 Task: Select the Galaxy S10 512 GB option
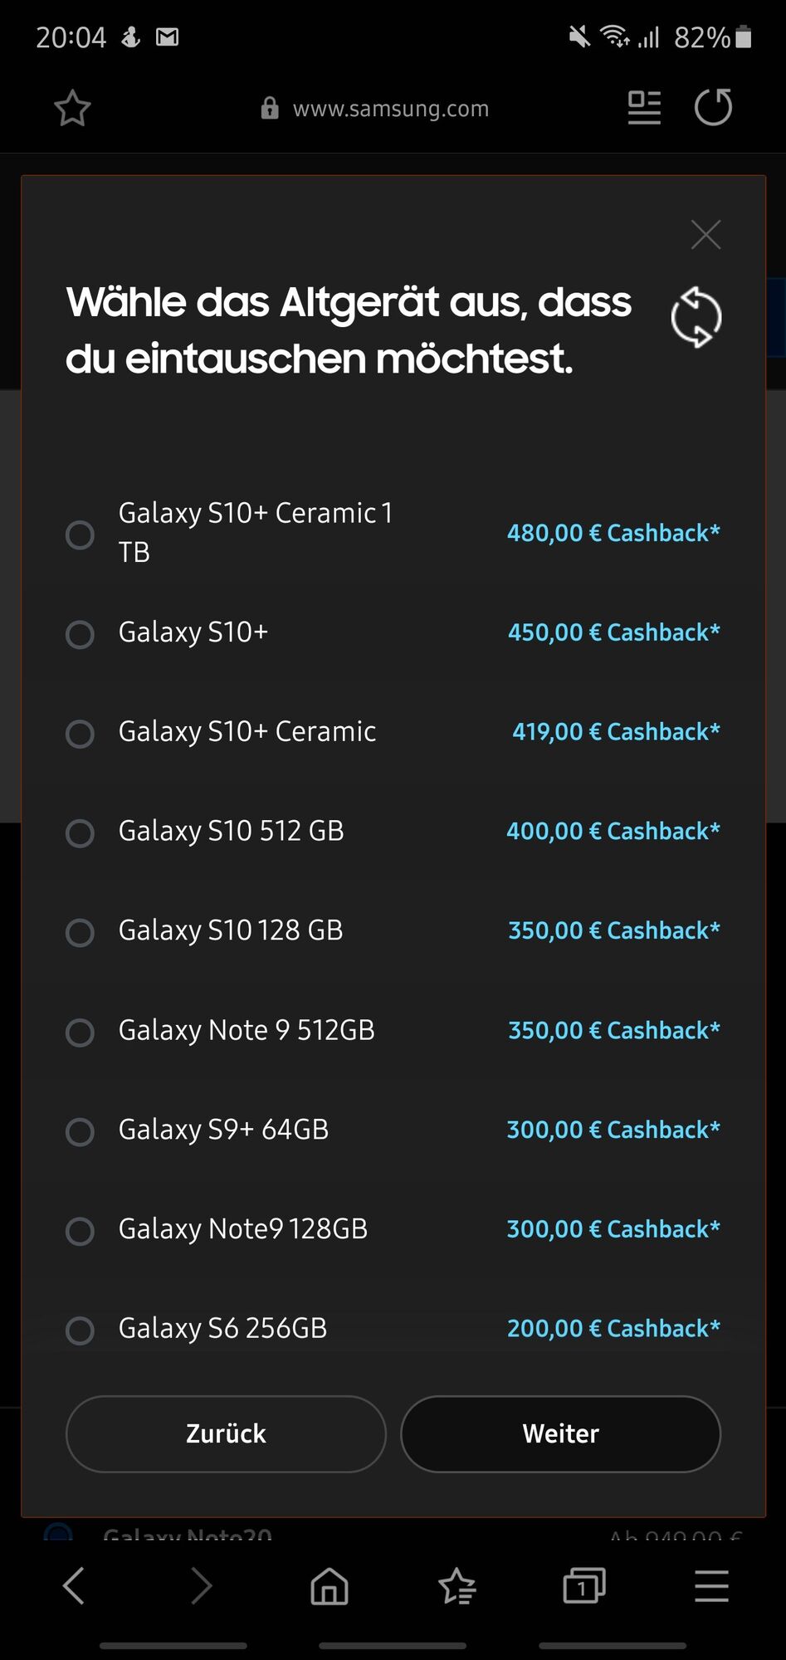80,832
